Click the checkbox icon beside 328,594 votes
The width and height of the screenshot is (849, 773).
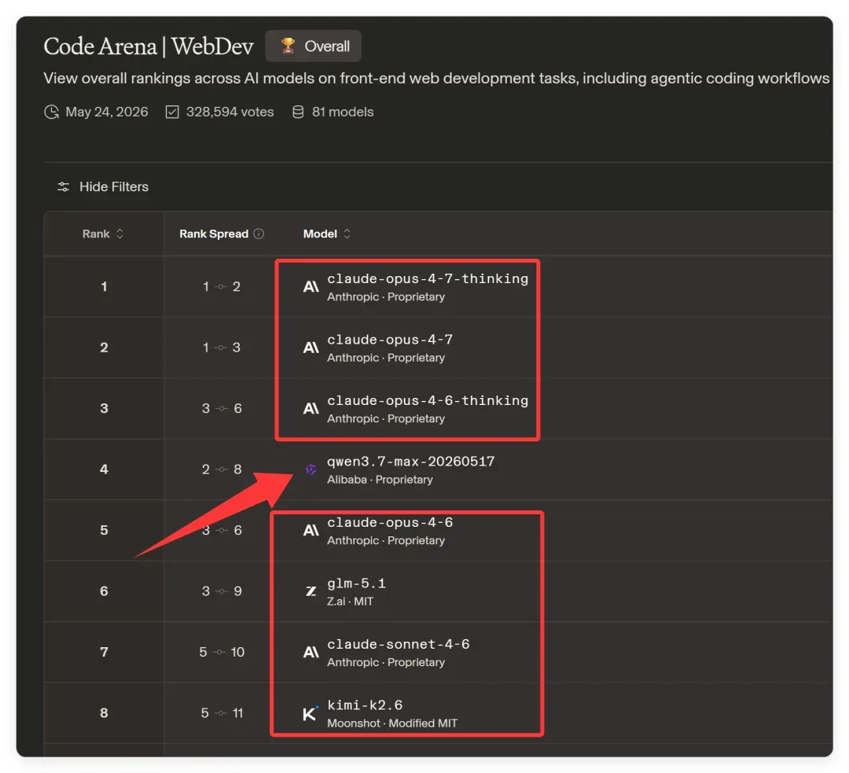172,112
